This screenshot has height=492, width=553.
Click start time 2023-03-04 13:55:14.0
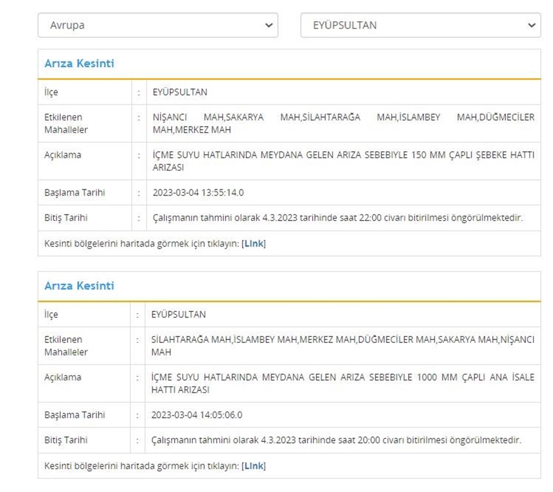point(198,193)
